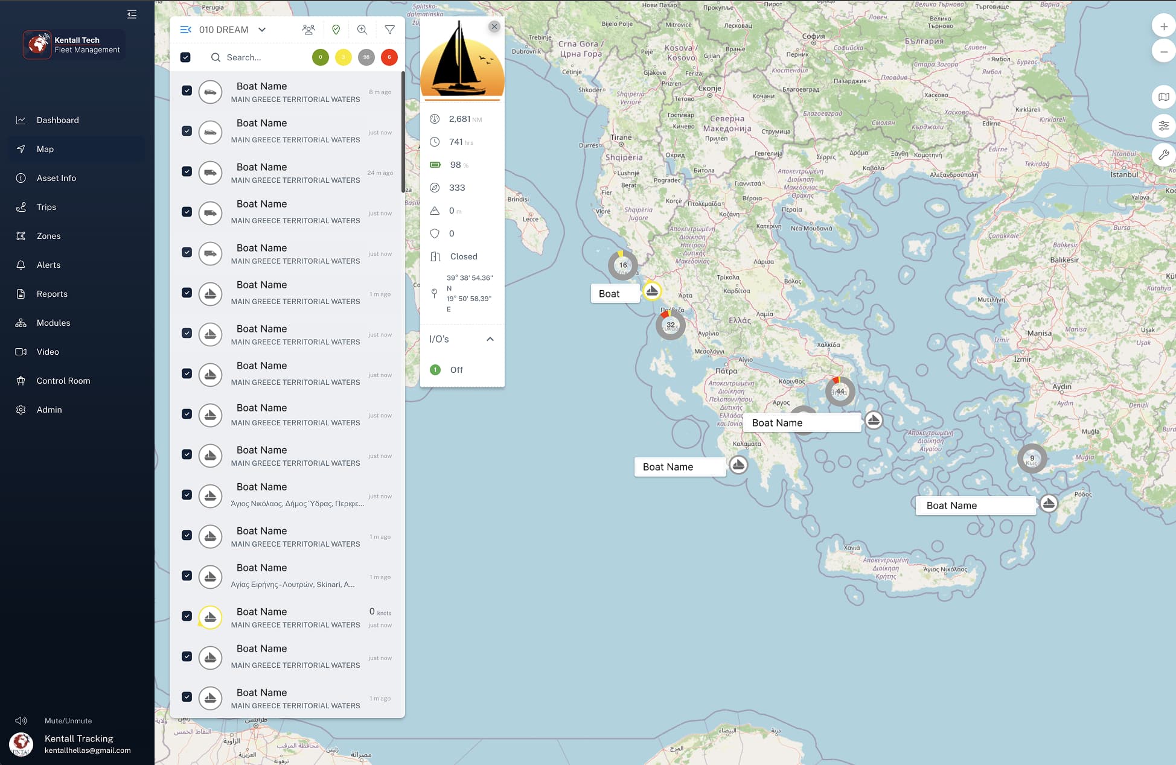Click the zoom-to-search magnifier icon
The height and width of the screenshot is (765, 1176).
click(x=362, y=30)
